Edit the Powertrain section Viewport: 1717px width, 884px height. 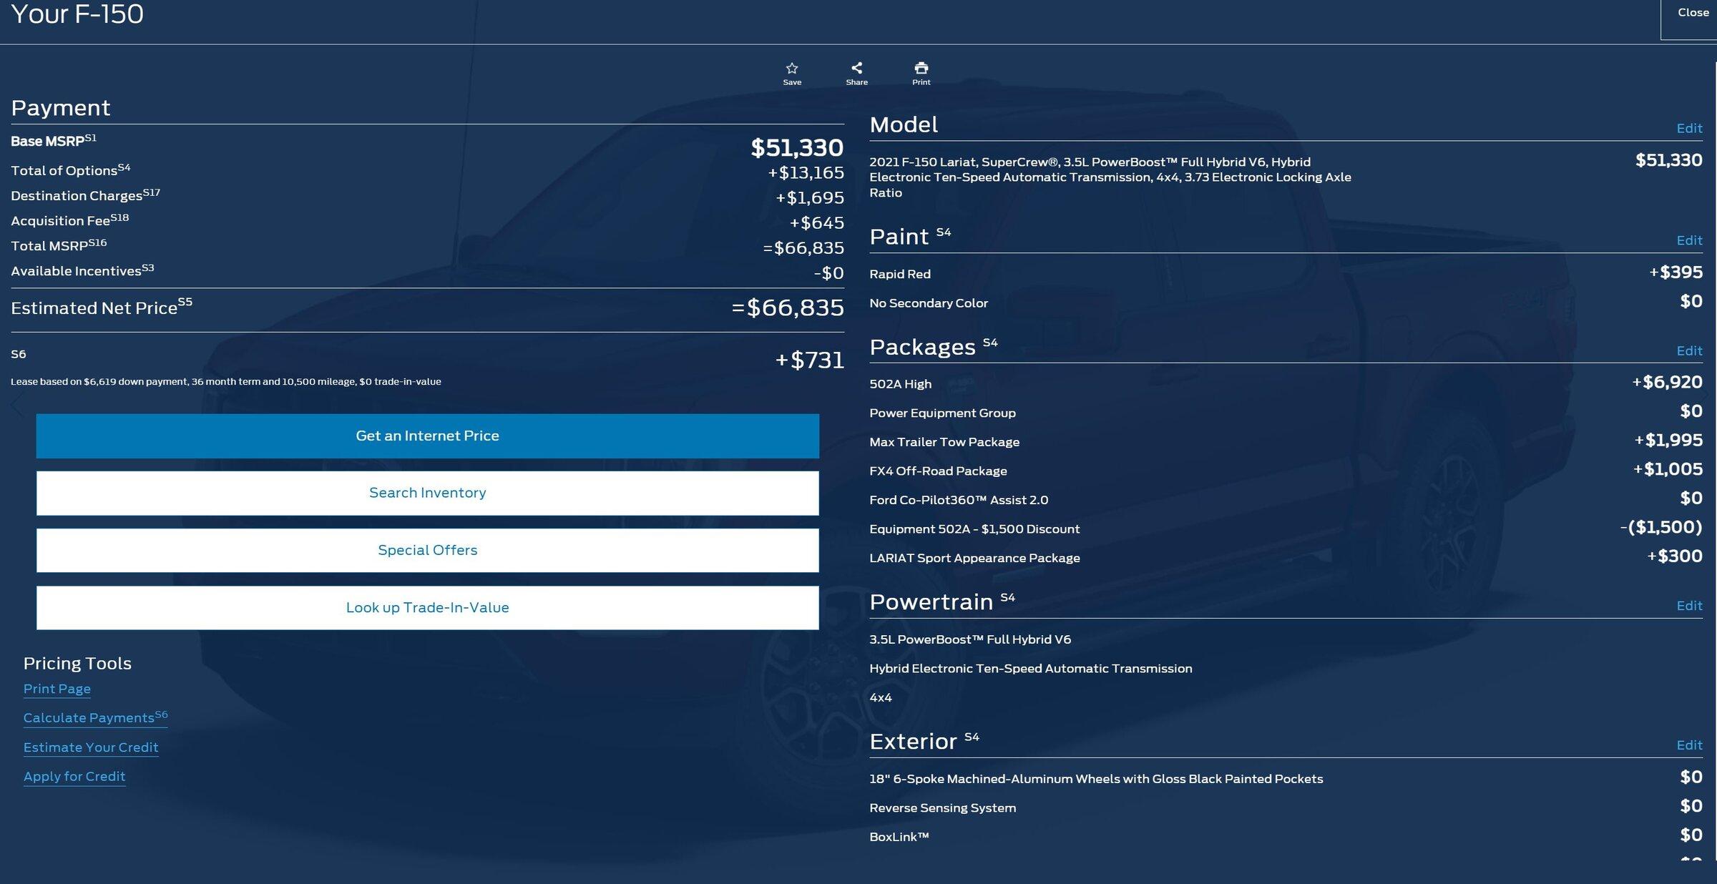click(x=1689, y=606)
